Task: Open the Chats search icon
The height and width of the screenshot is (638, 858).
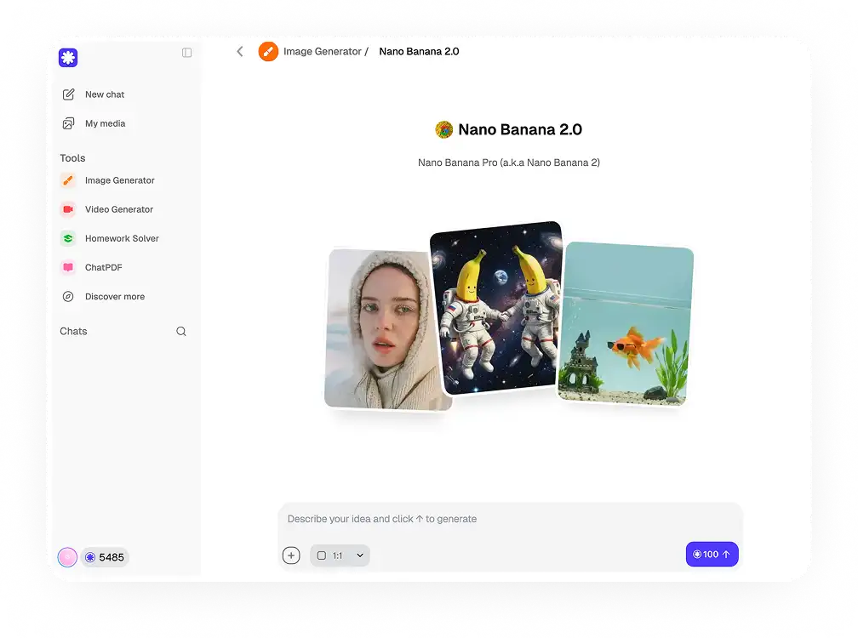Action: coord(181,331)
